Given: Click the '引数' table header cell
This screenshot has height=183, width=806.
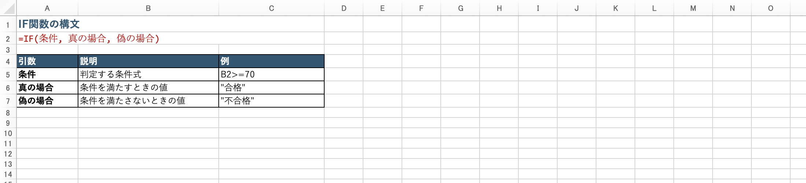Looking at the screenshot, I should pos(47,61).
